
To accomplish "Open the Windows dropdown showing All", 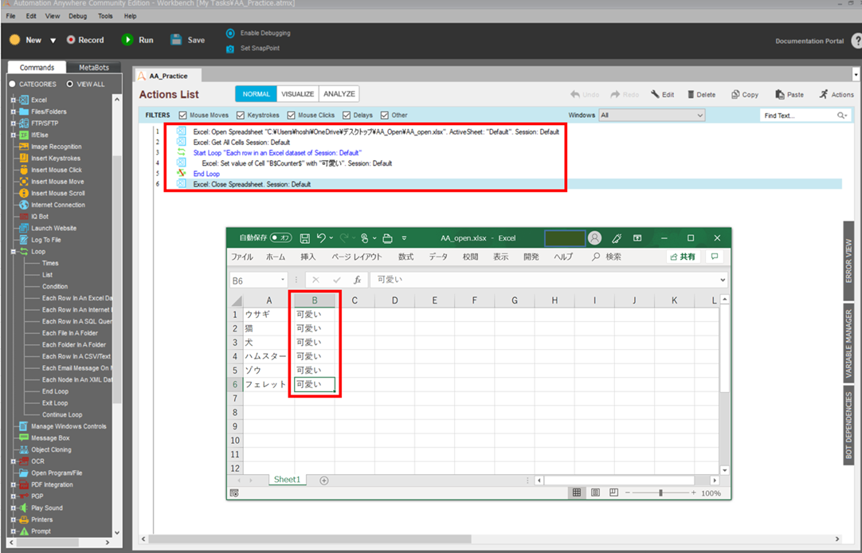I will tap(652, 116).
